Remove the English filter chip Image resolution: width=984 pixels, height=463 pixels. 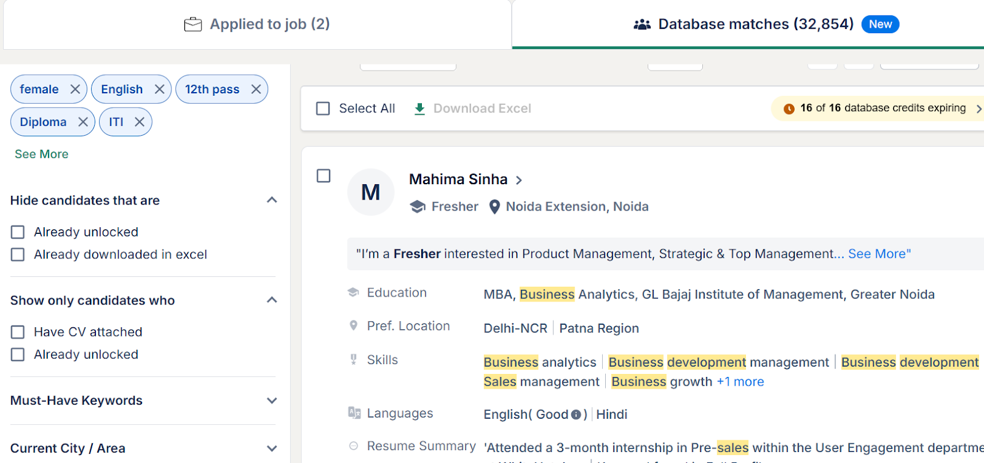(x=159, y=90)
